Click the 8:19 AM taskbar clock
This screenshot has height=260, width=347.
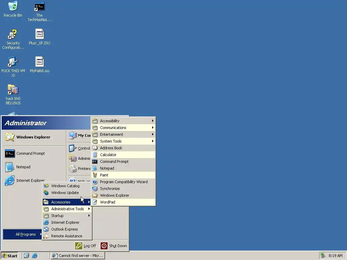point(335,256)
